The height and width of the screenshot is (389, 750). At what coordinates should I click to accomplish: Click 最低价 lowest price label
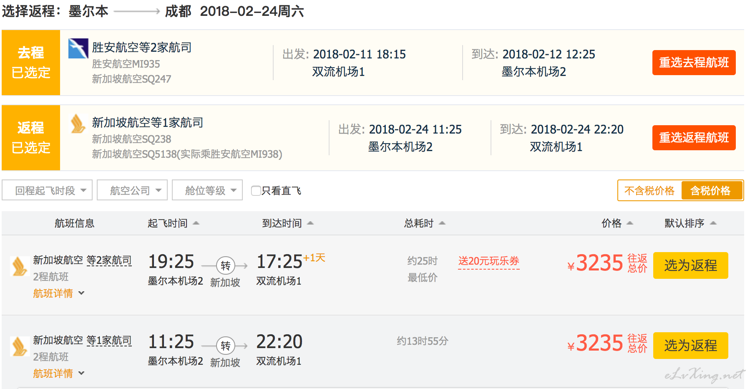[x=423, y=278]
